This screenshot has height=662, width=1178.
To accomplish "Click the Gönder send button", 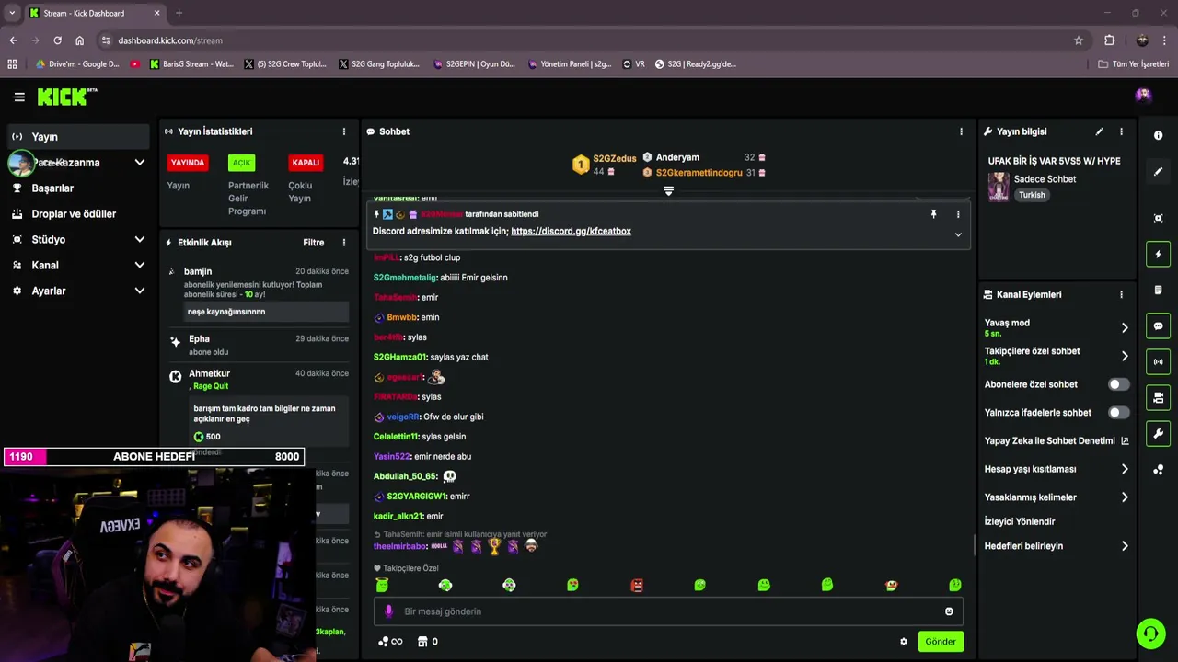I will [x=940, y=642].
